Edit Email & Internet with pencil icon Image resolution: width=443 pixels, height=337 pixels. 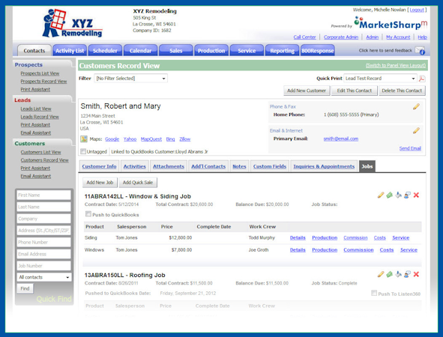coord(416,130)
